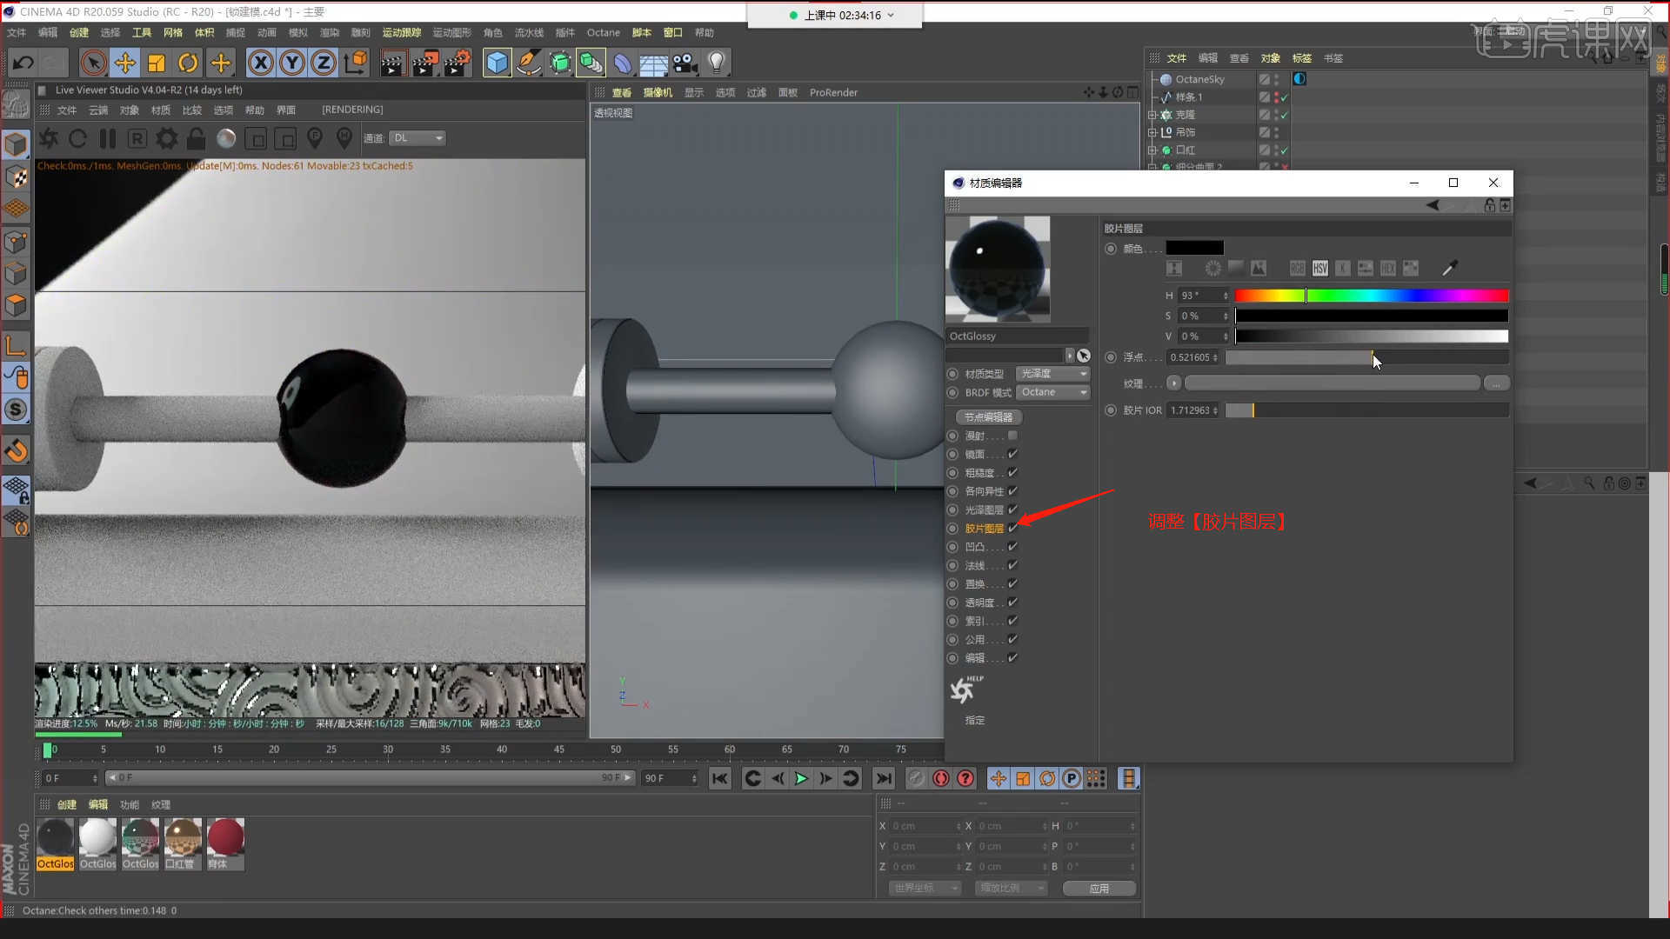
Task: Open the 运动跟踪 menu
Action: (402, 33)
